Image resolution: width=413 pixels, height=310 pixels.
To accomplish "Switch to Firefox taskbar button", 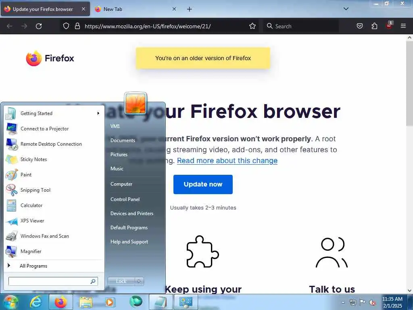I will click(x=61, y=302).
